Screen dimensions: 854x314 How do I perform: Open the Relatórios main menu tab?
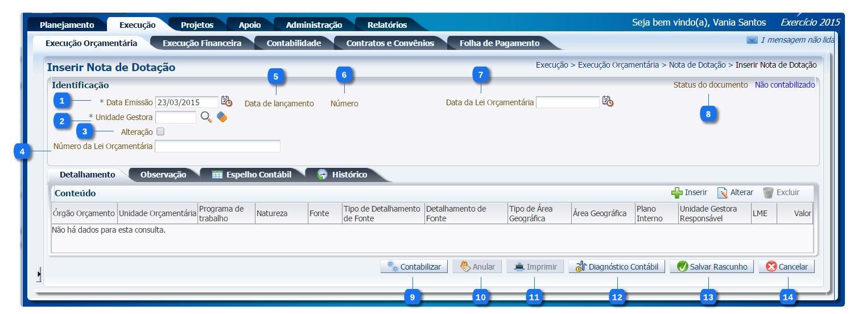tap(387, 25)
